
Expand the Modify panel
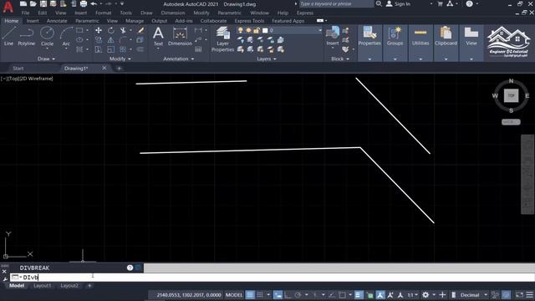[x=120, y=59]
